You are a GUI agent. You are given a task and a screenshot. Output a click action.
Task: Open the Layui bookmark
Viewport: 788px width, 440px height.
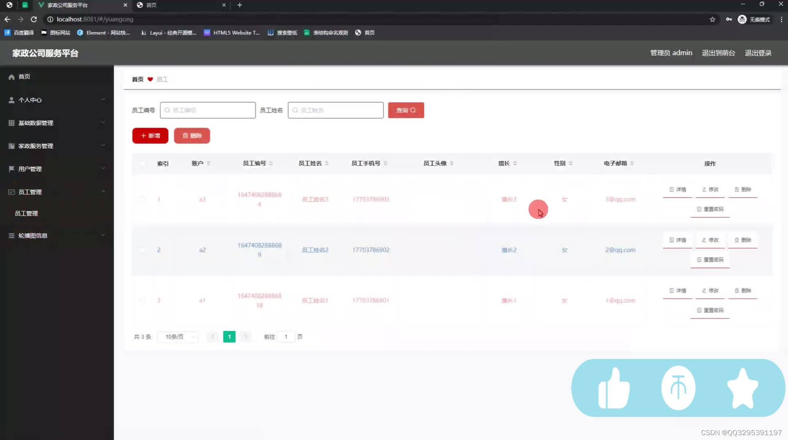[168, 33]
